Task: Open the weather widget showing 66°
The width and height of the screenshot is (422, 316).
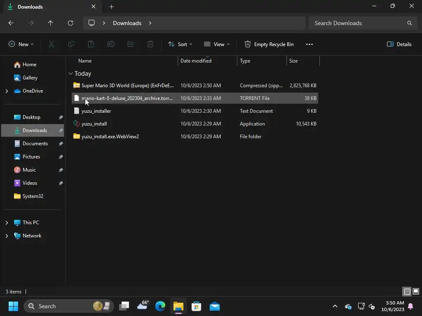Action: pyautogui.click(x=143, y=306)
